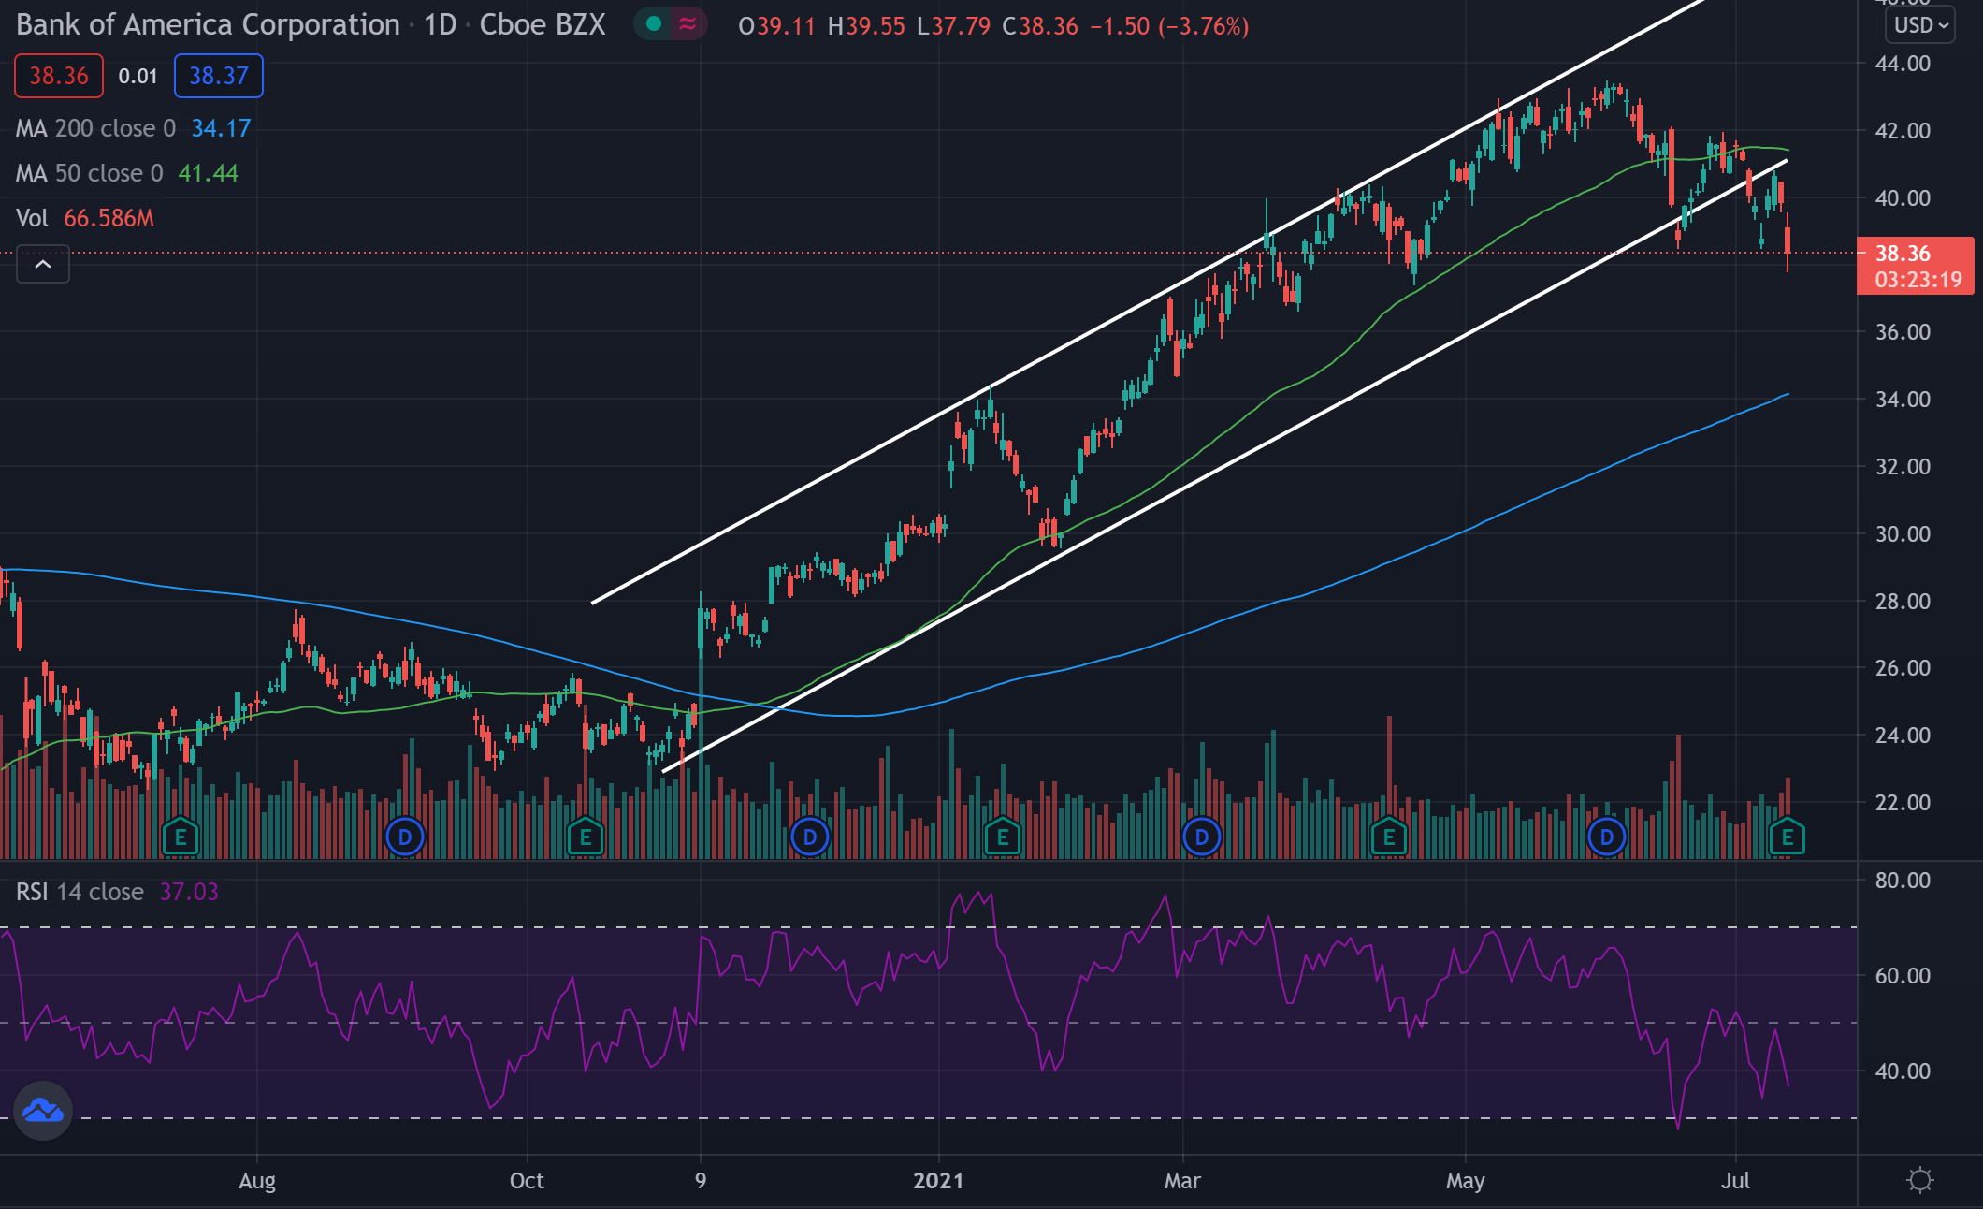Click the Bank of America Corporation symbol title
Viewport: 1983px width, 1209px height.
click(208, 25)
